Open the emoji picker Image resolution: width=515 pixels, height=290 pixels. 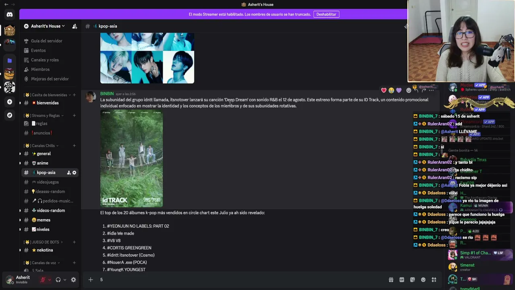[x=423, y=280]
